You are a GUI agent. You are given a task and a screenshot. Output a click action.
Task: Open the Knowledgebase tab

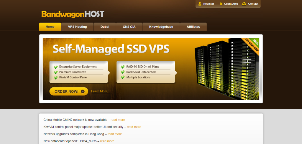[161, 27]
